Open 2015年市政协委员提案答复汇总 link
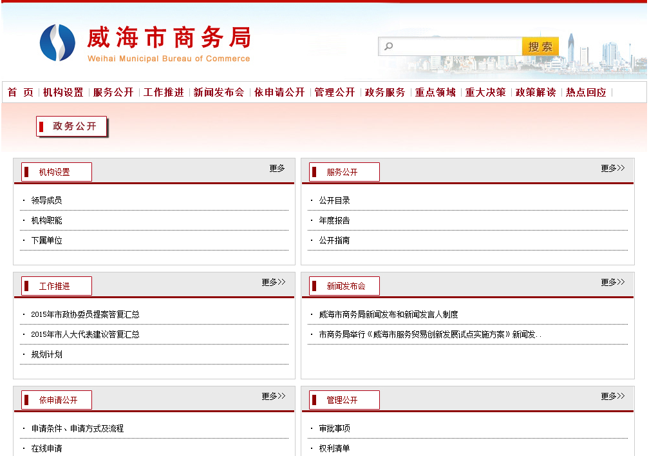 click(85, 315)
